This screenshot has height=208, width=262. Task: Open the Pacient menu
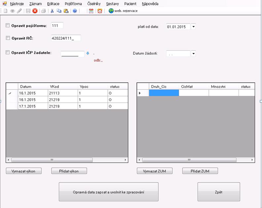coord(130,4)
